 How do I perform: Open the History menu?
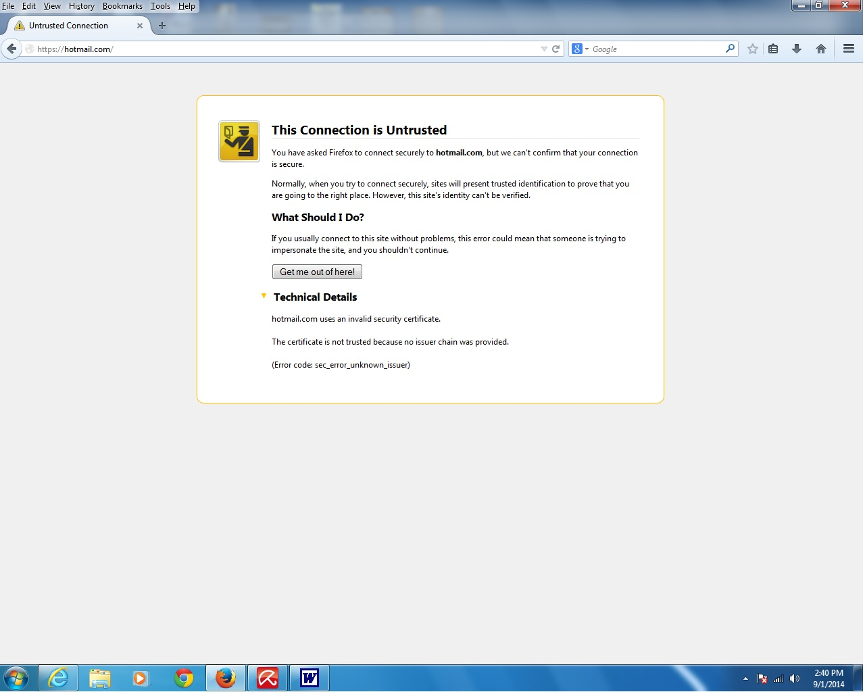[x=82, y=6]
